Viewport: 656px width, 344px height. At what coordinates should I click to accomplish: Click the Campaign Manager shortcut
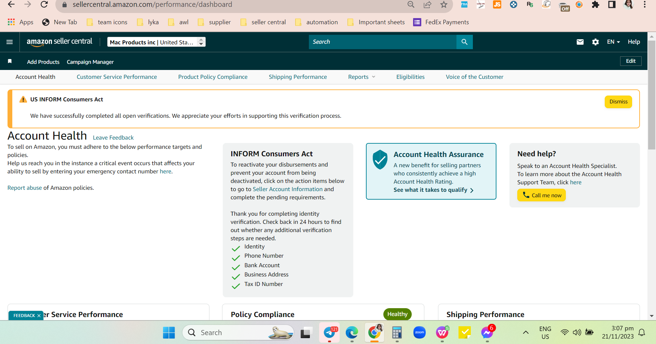click(x=90, y=62)
